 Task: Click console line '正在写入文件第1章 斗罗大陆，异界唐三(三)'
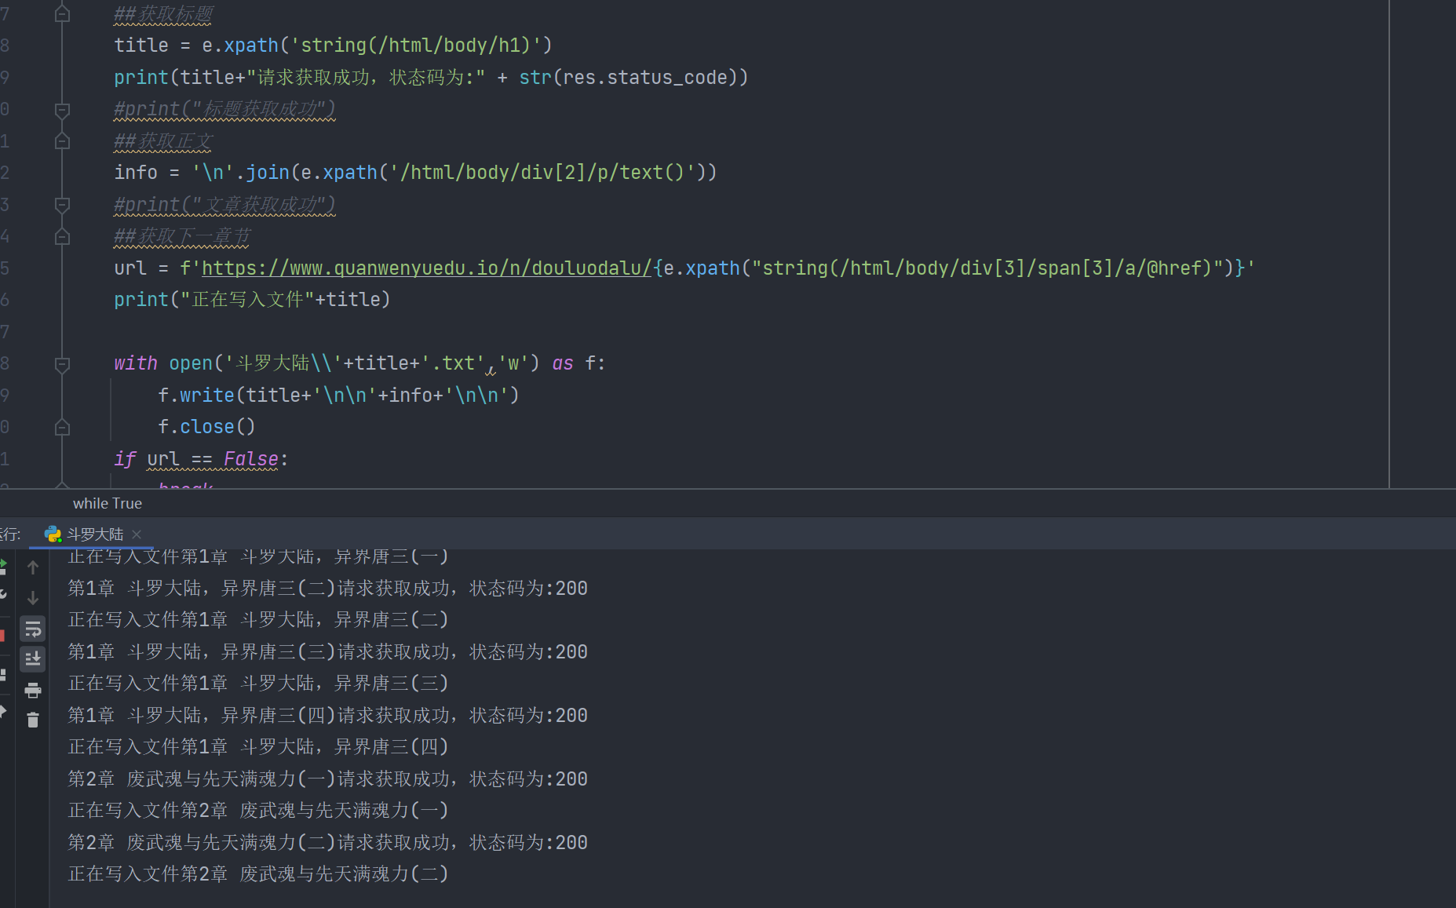258,684
